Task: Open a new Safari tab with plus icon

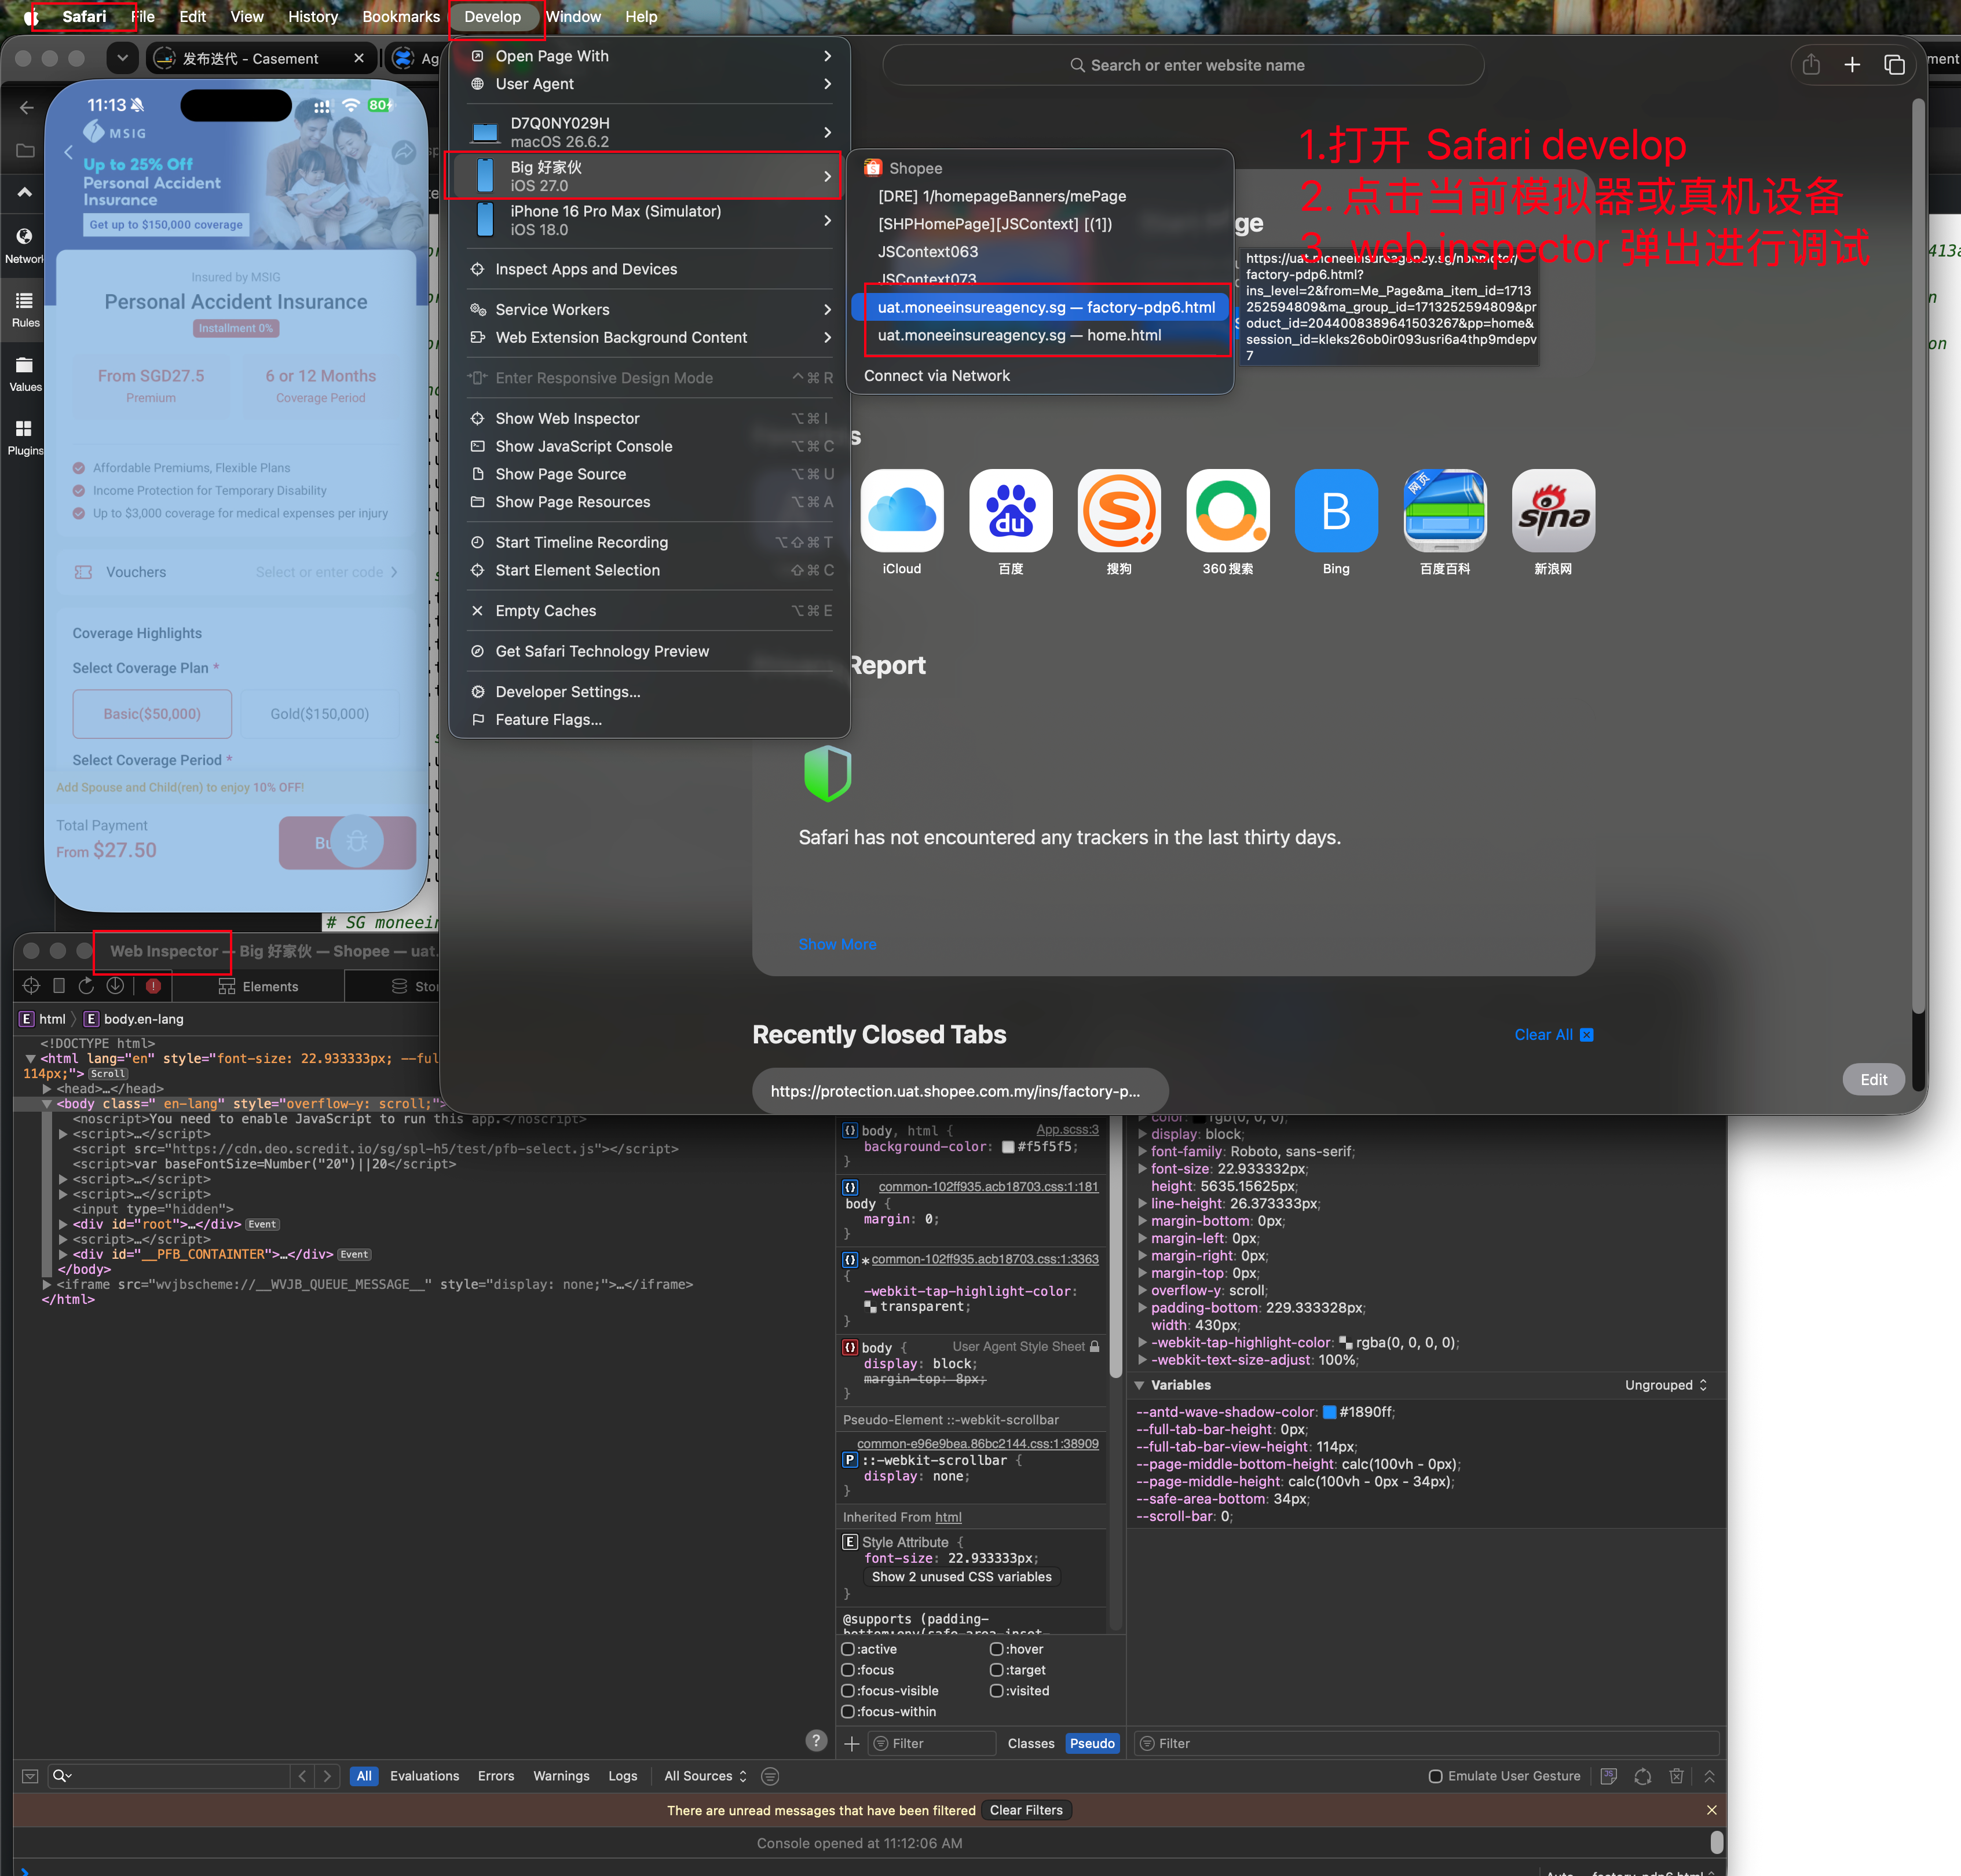Action: 1852,65
